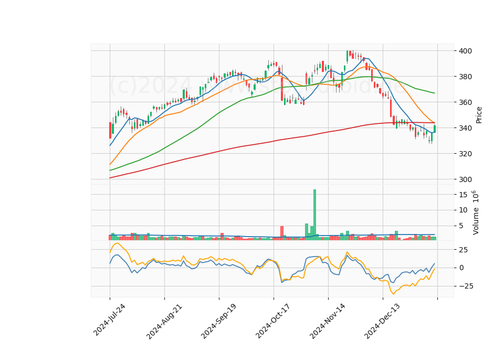Click the 300 price axis tick label
The image size is (504, 362).
click(x=466, y=179)
